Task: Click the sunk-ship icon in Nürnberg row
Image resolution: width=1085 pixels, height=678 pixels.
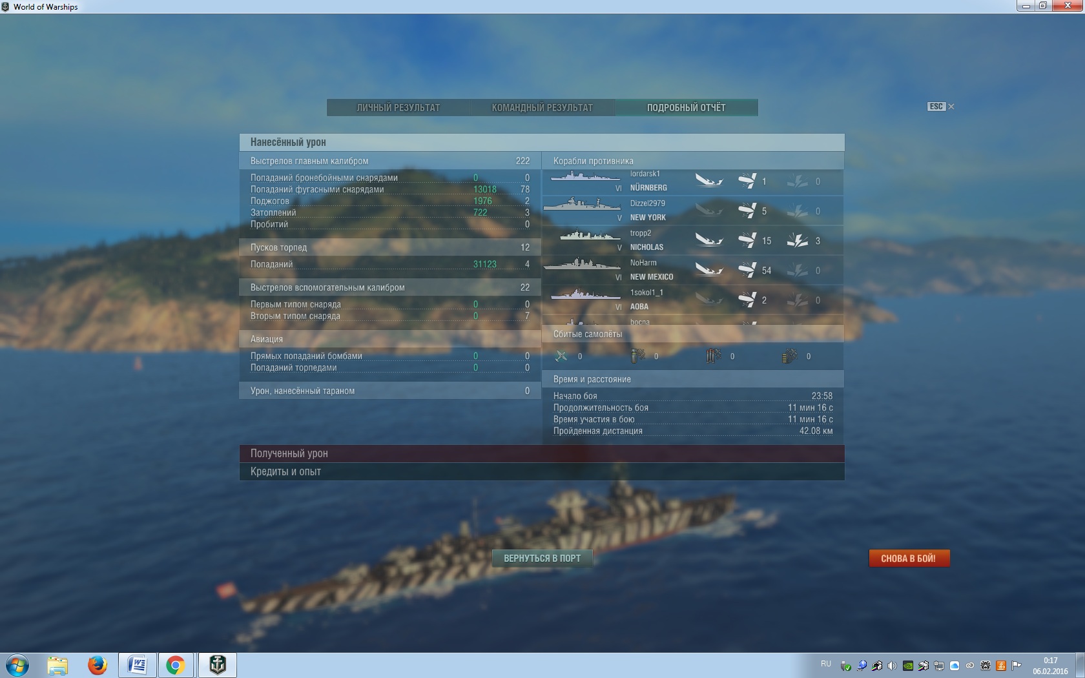Action: pos(708,180)
